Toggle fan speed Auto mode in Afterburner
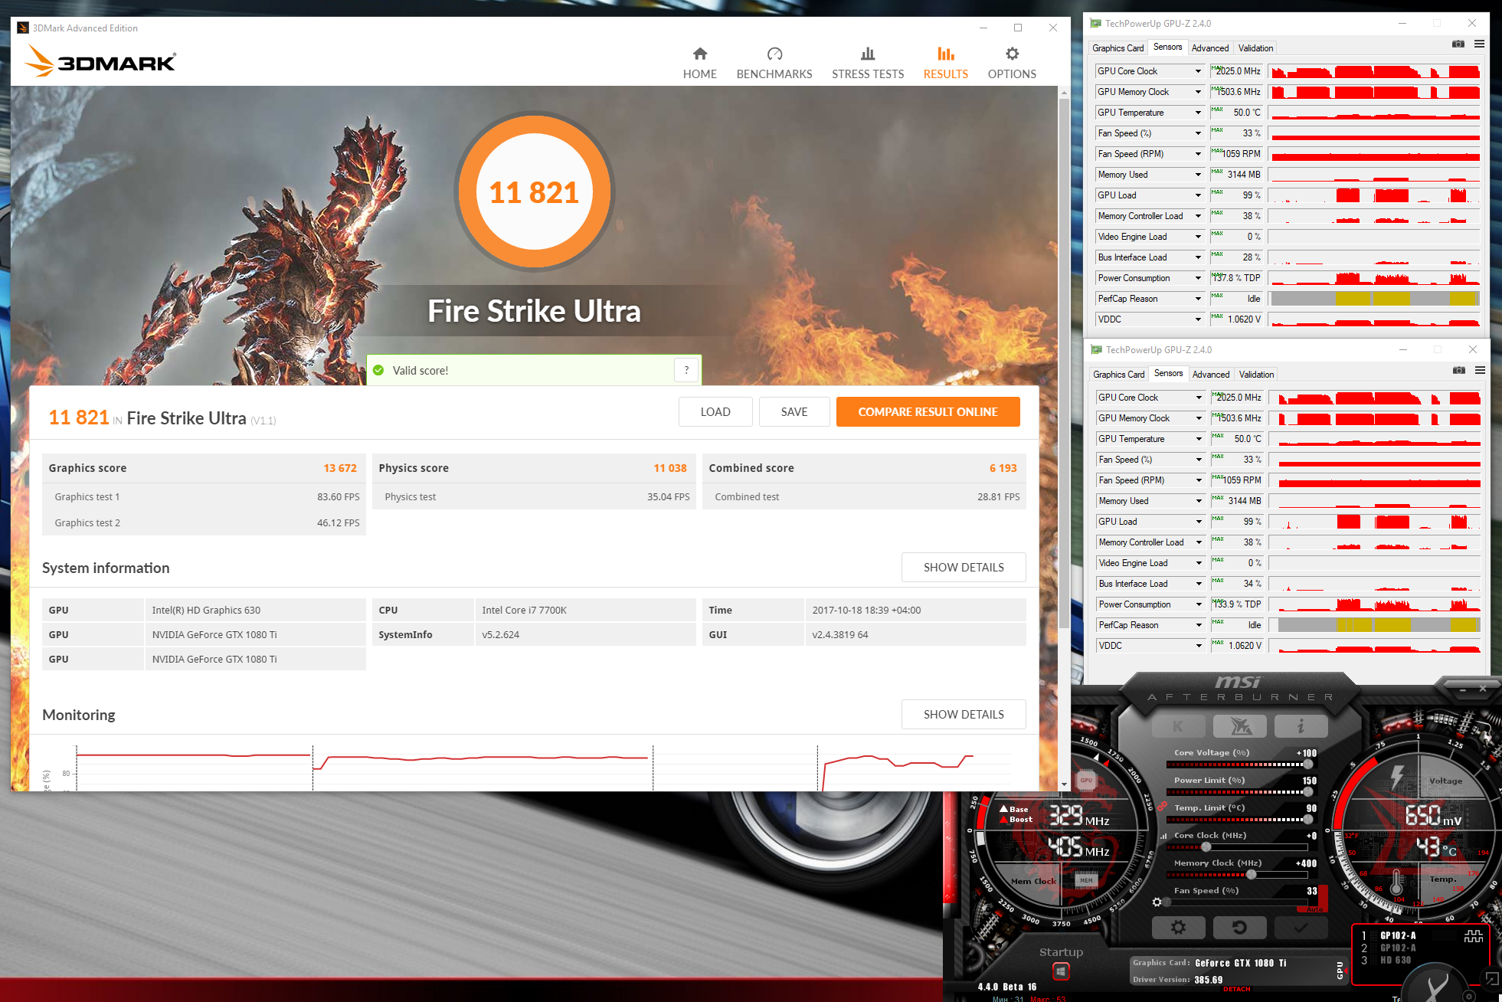1502x1002 pixels. [x=1314, y=909]
